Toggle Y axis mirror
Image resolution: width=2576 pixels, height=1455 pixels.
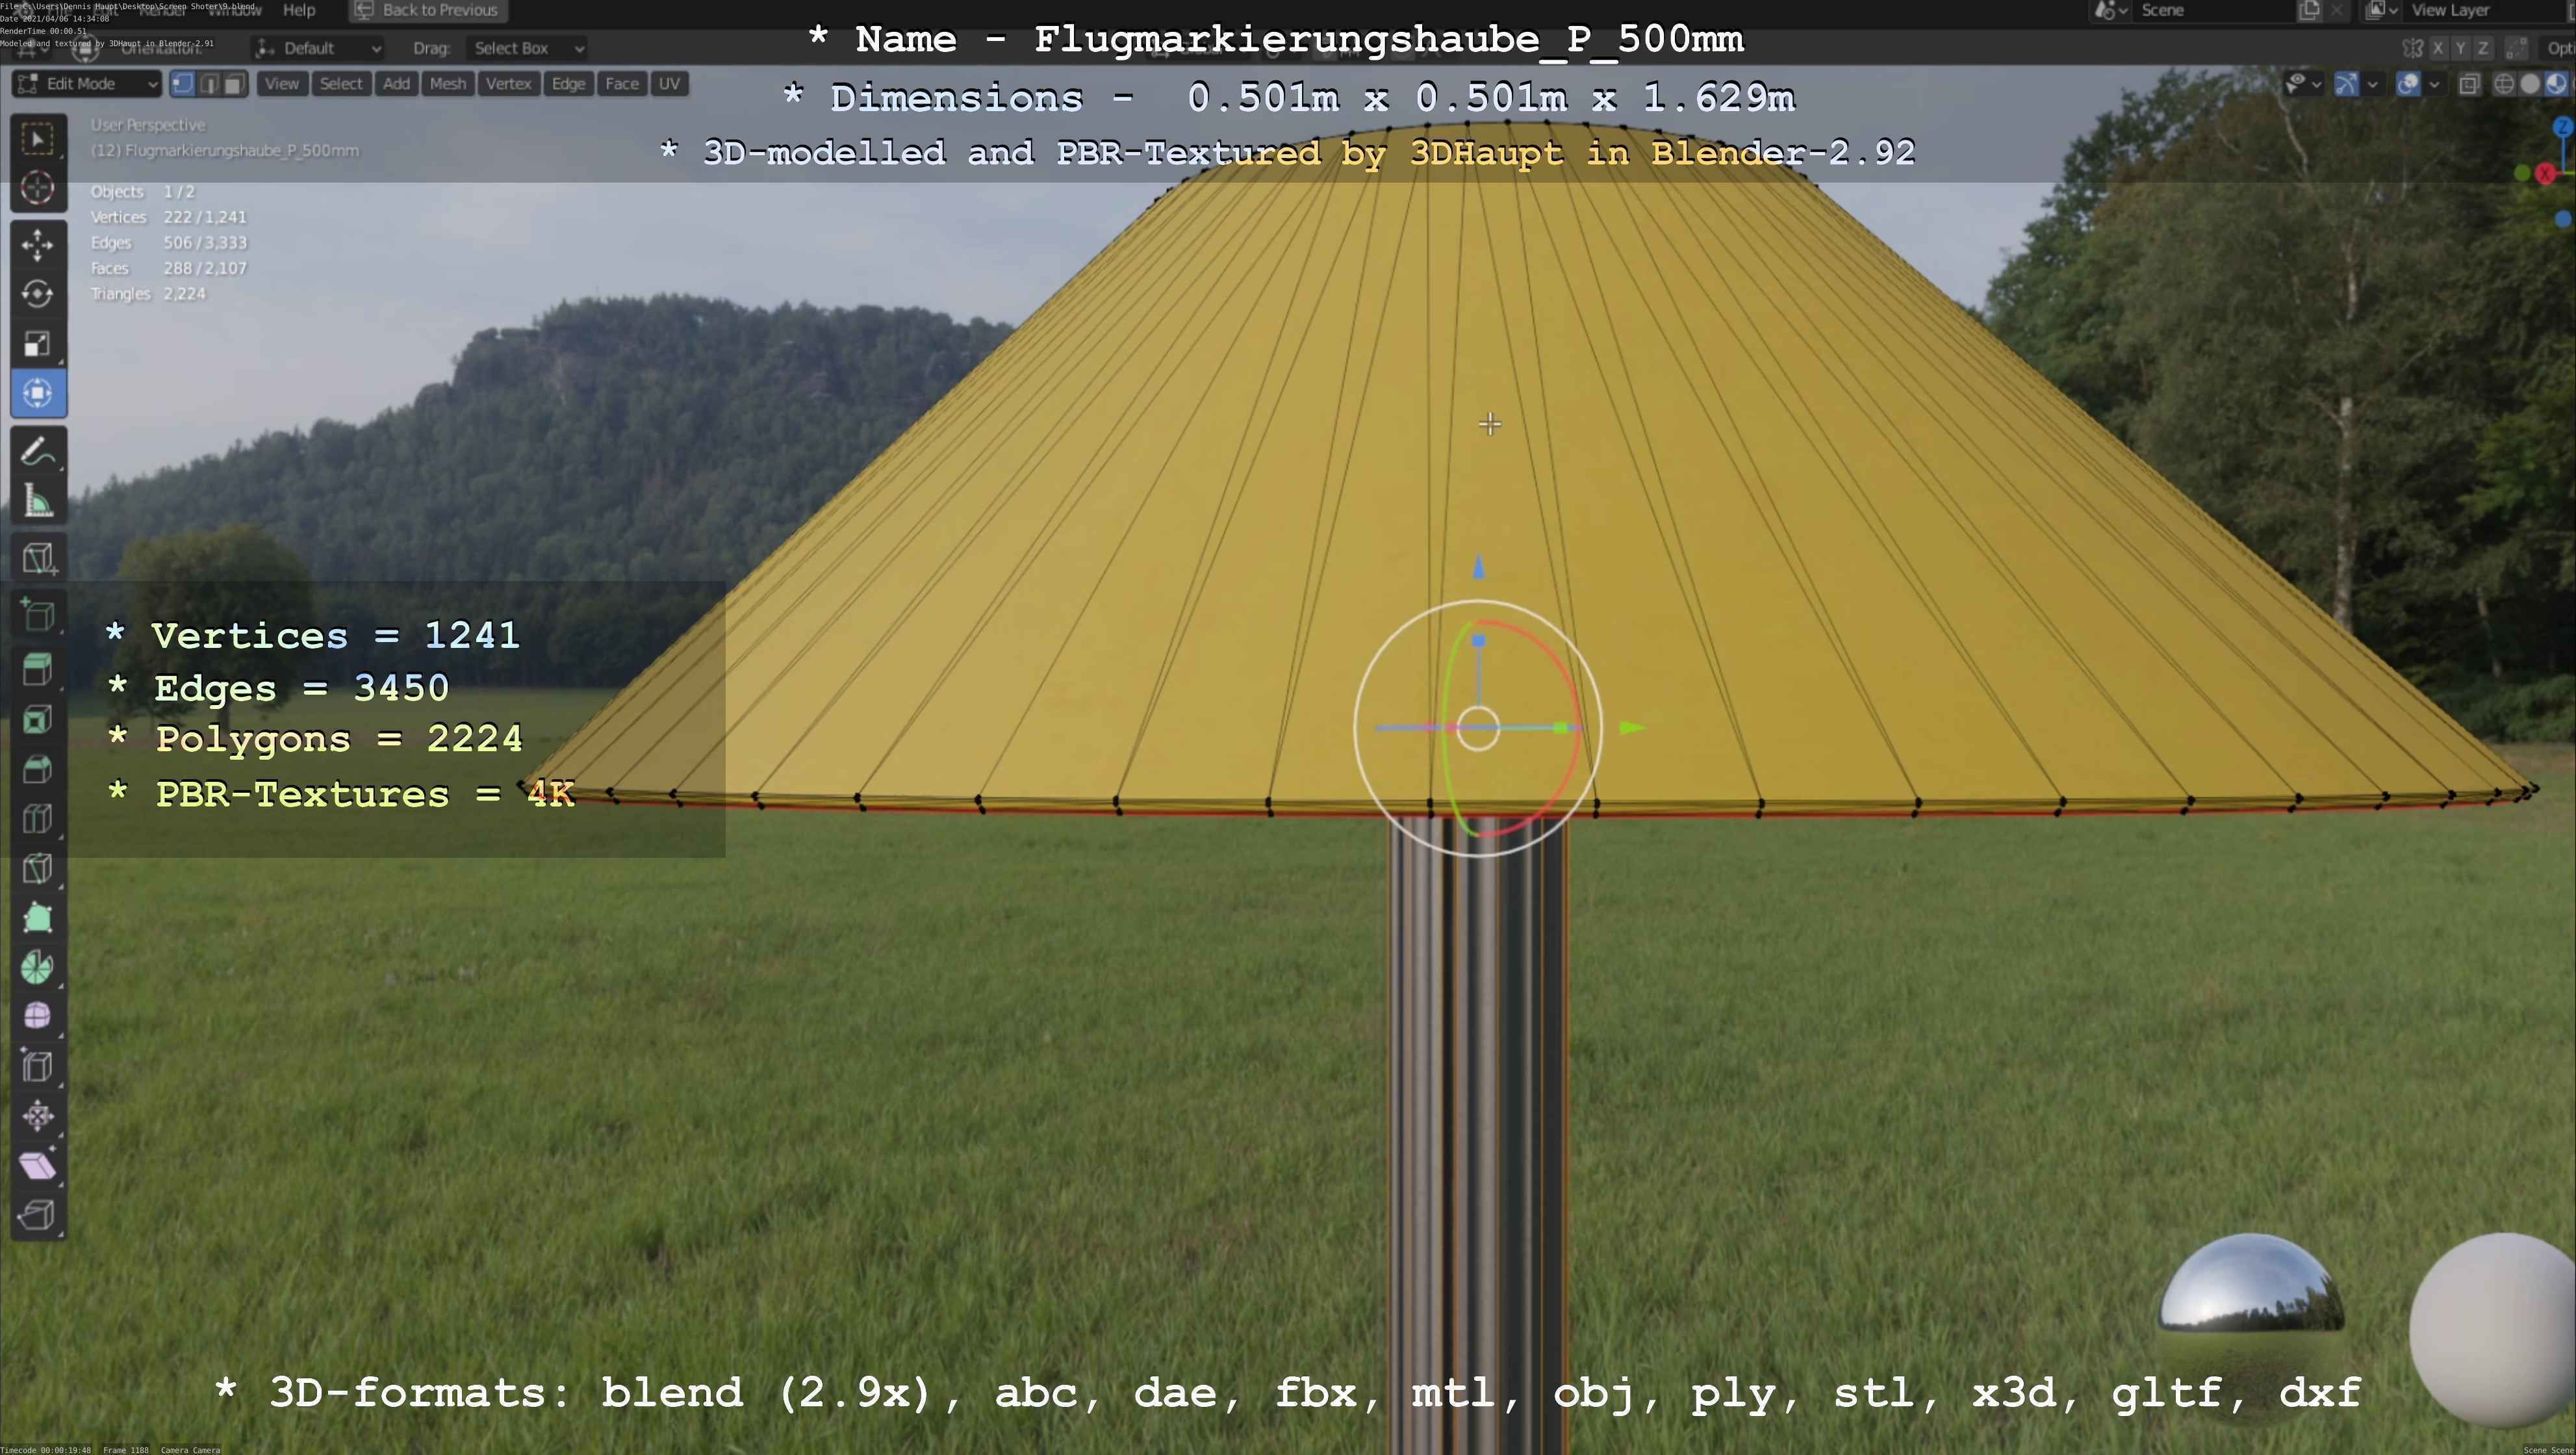2460,48
